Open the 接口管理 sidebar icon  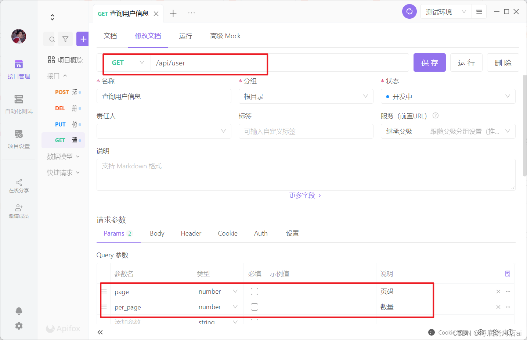[x=19, y=65]
